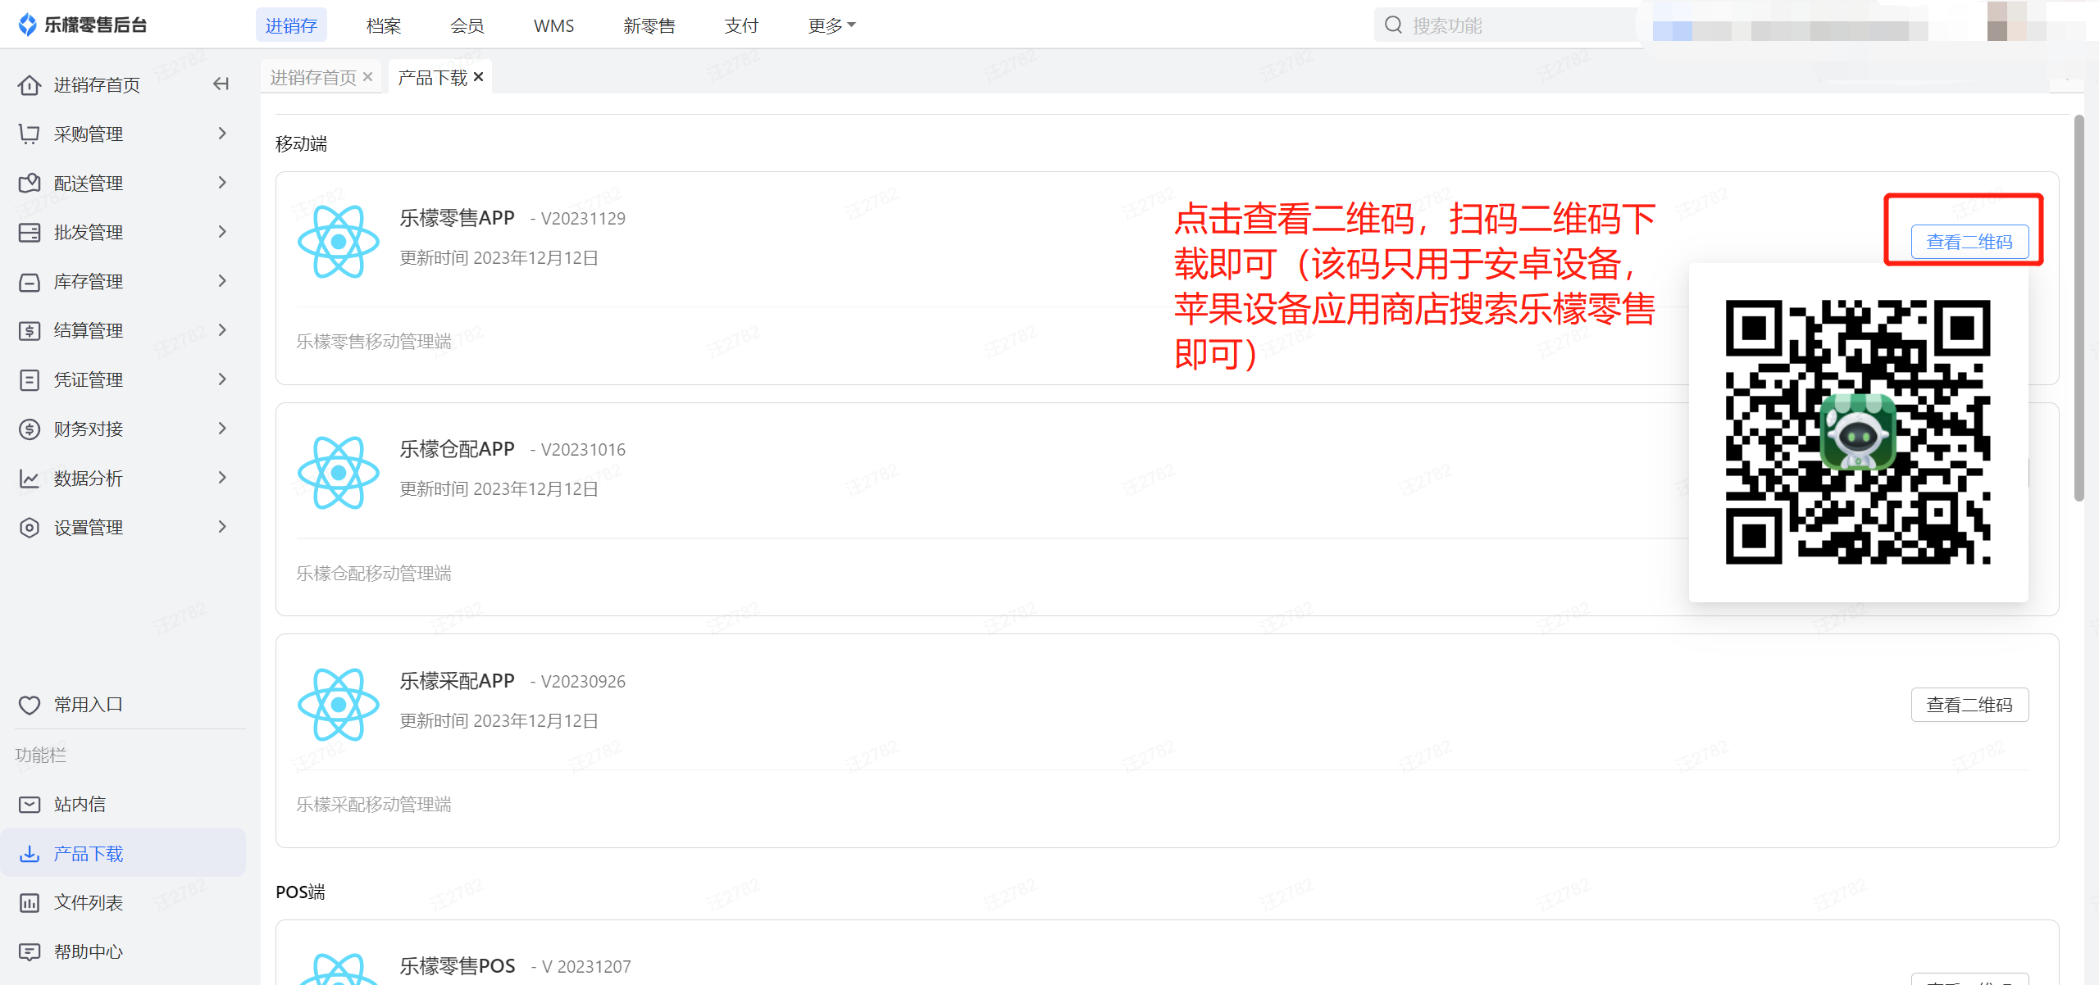
Task: Select the WMS top menu
Action: 554,25
